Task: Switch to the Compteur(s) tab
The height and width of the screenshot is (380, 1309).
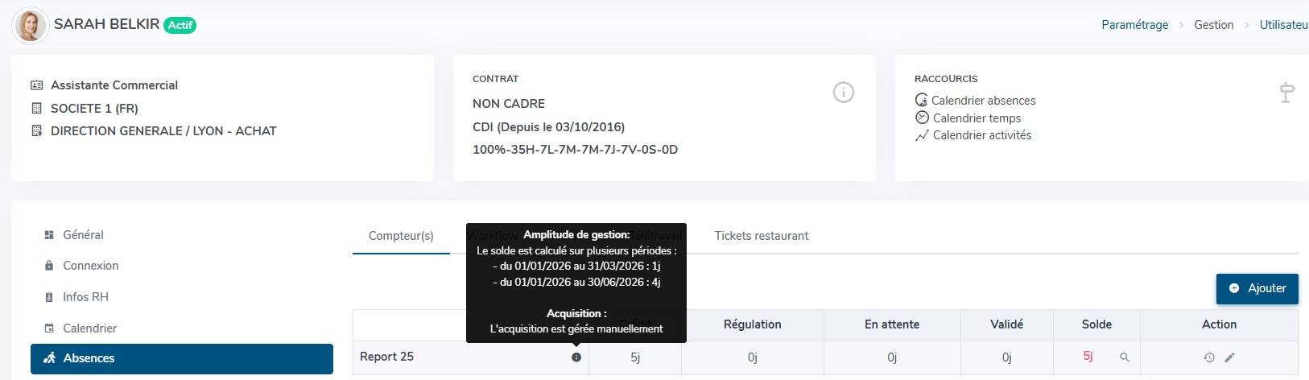Action: click(x=401, y=236)
